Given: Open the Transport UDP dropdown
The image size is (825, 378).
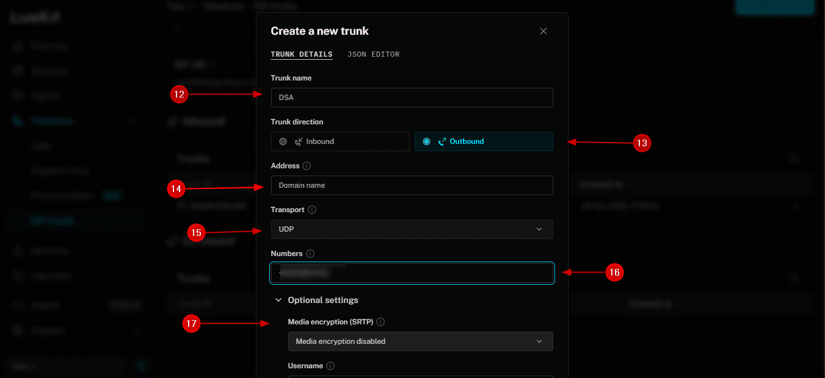Looking at the screenshot, I should (x=412, y=229).
